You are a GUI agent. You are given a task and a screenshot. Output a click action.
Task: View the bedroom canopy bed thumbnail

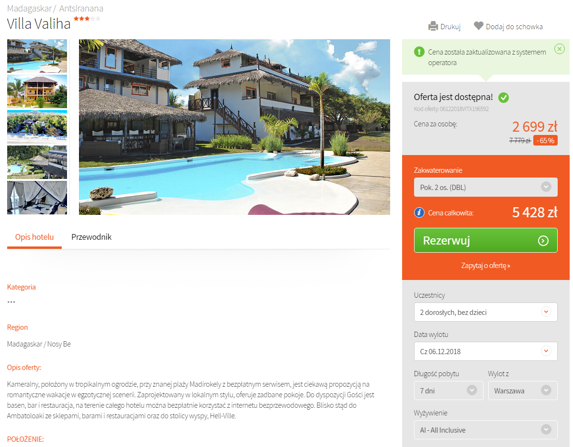pyautogui.click(x=37, y=198)
